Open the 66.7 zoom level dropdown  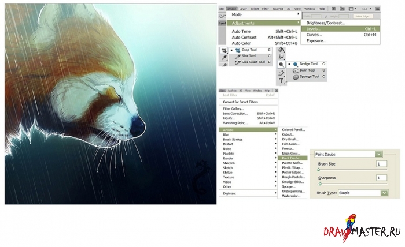pyautogui.click(x=366, y=9)
